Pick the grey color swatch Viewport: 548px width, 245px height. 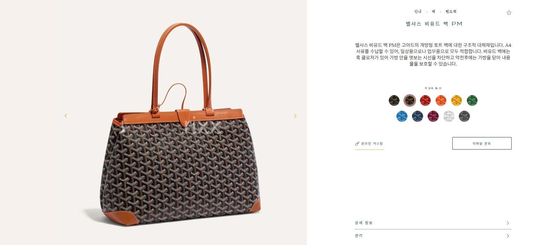click(x=464, y=116)
